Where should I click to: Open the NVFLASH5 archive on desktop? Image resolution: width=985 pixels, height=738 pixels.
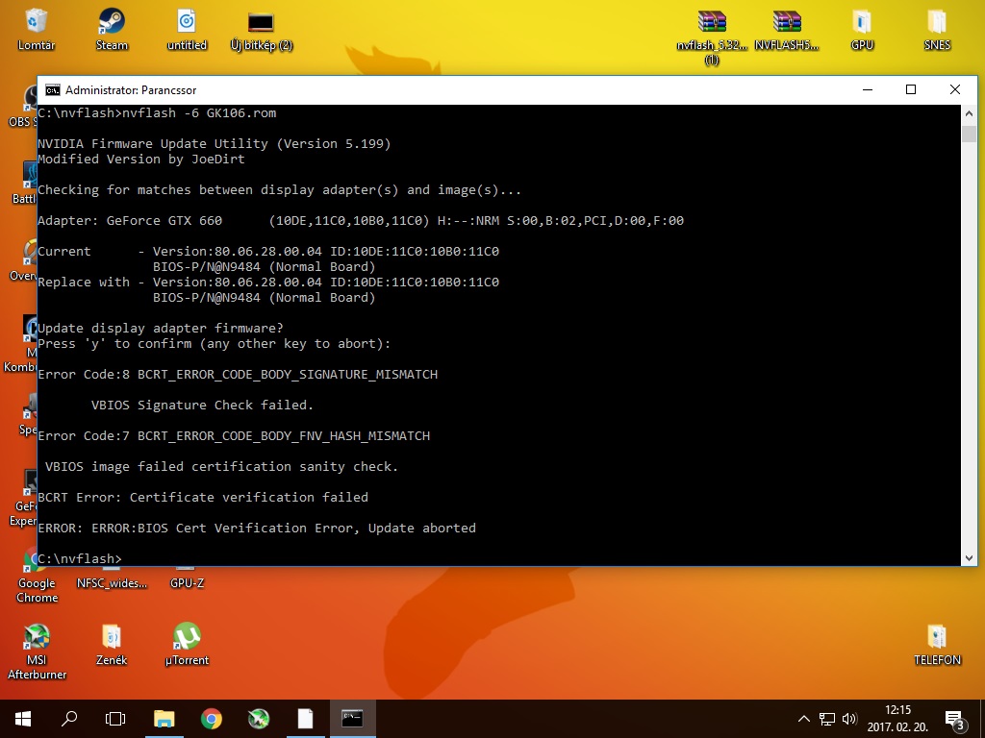click(x=787, y=29)
